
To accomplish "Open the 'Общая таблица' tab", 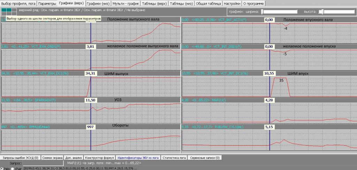I will point(208,3).
